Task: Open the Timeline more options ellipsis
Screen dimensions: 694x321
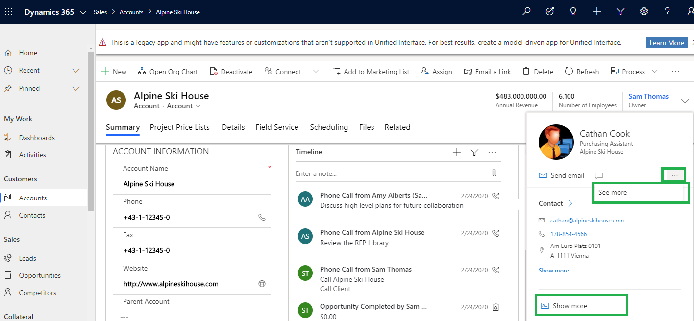Action: tap(492, 152)
